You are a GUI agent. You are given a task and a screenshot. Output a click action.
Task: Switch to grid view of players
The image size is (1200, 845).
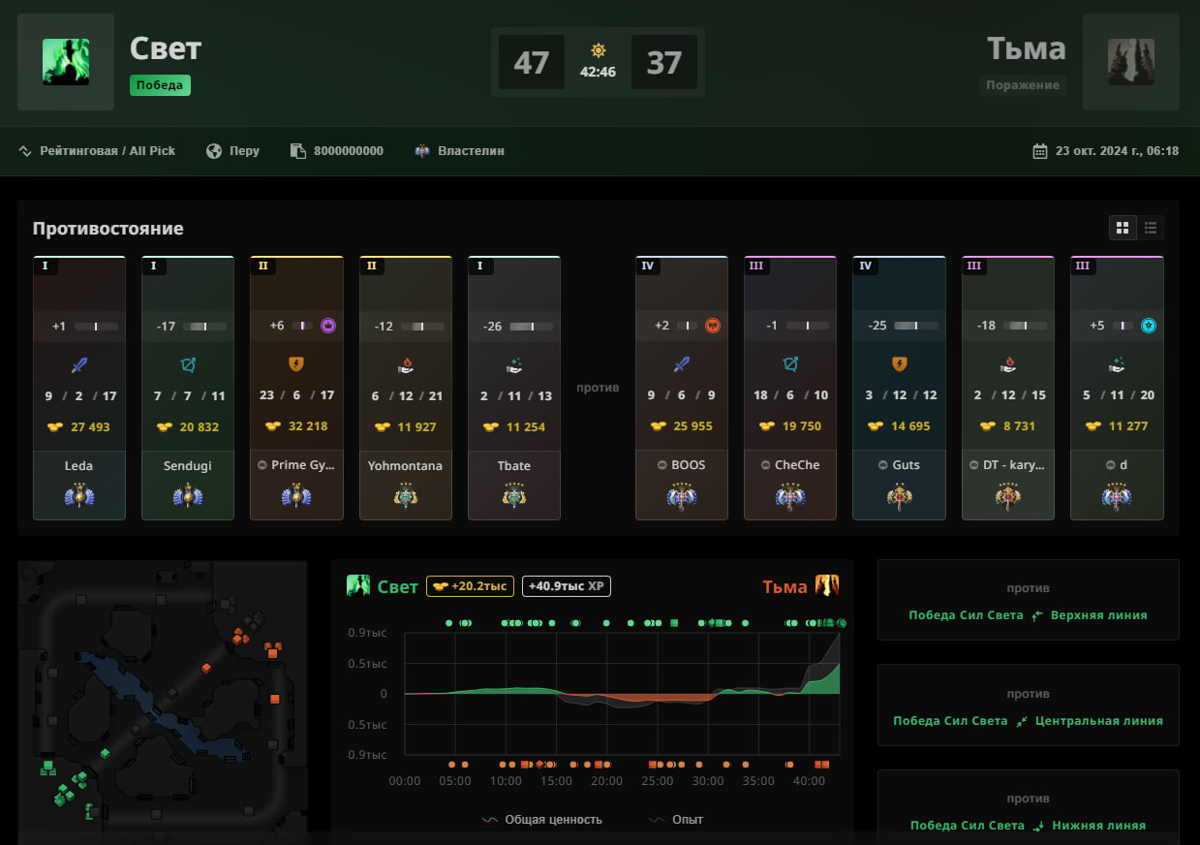point(1123,228)
